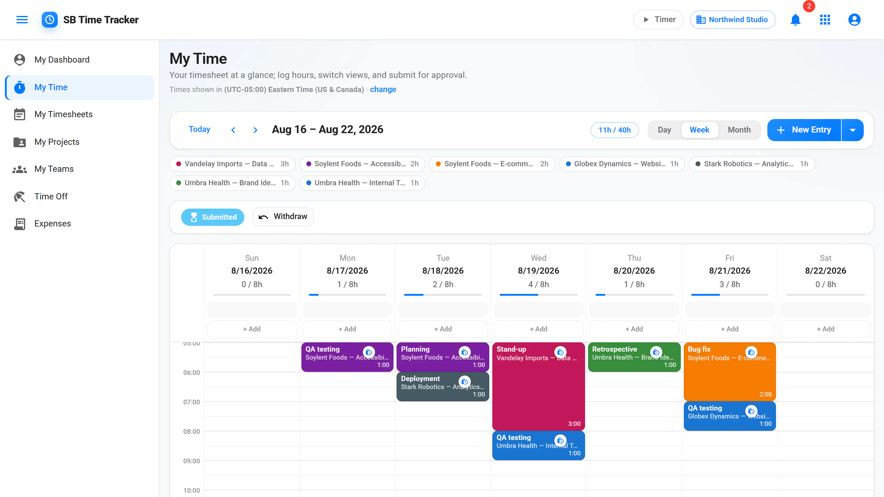Open the notifications bell
This screenshot has height=497, width=884.
(x=795, y=20)
